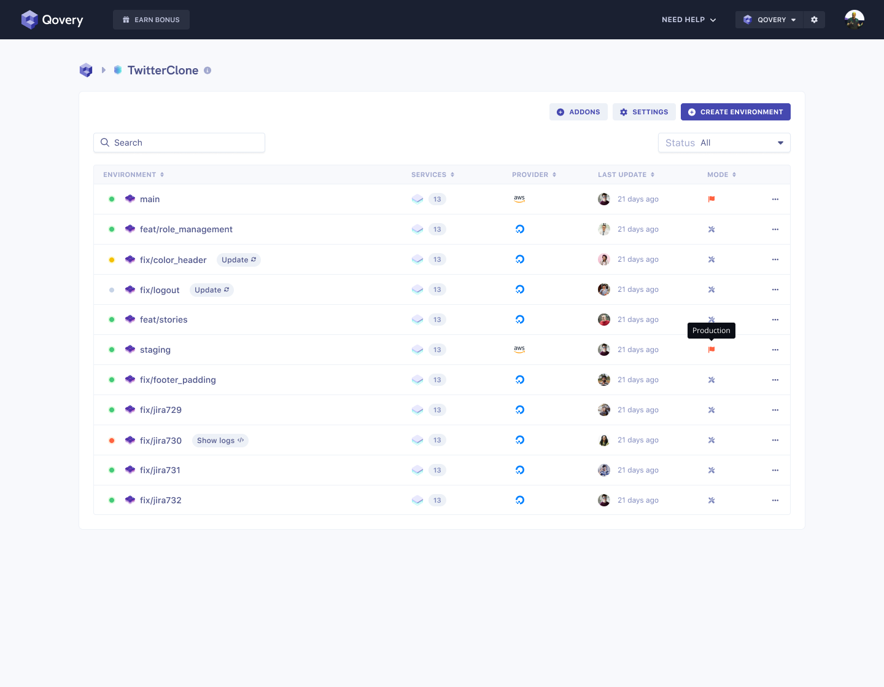Click the development mode icon for feat/role_management
The image size is (884, 687).
click(711, 229)
